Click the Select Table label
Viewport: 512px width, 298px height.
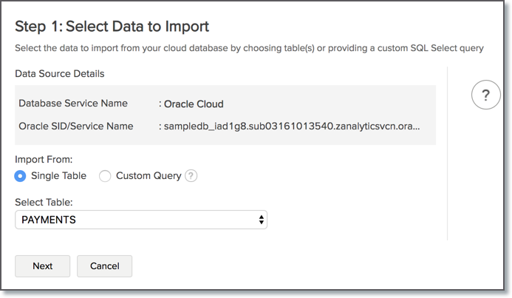coord(44,202)
